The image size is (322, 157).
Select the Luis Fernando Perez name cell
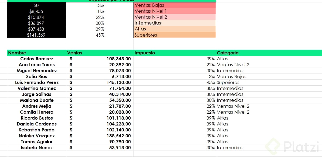coord(37,82)
